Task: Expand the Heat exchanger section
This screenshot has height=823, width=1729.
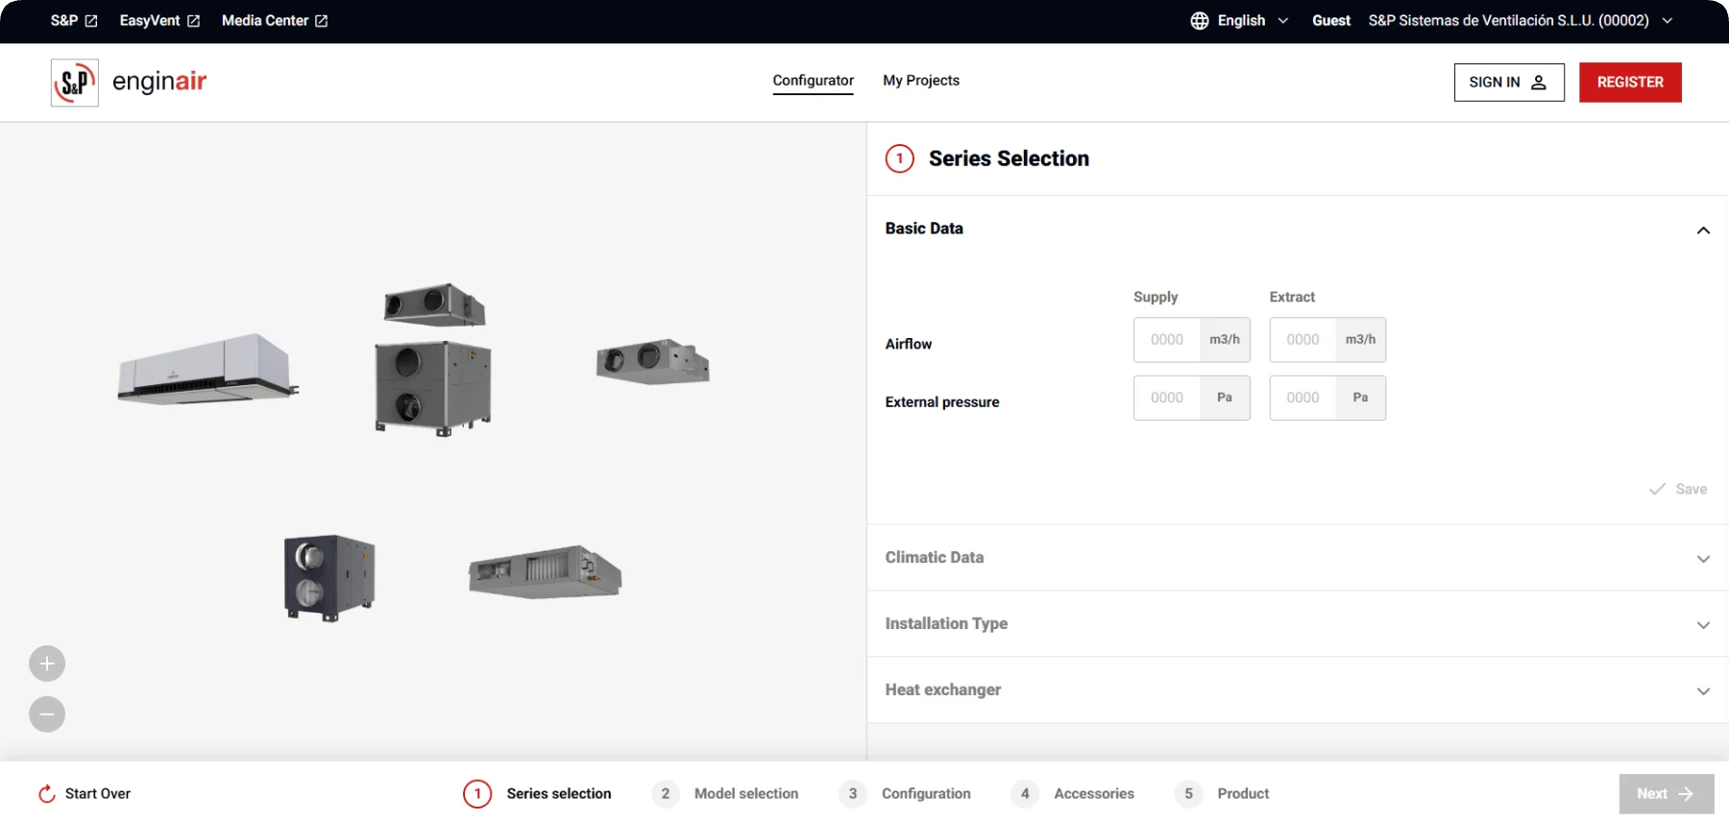Action: [1298, 690]
